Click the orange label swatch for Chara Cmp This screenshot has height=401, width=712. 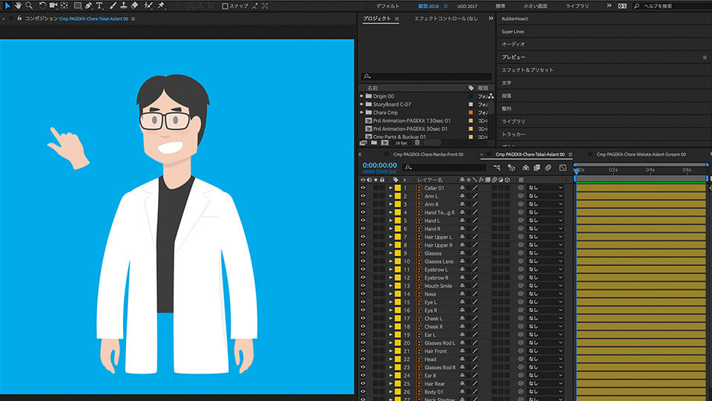(471, 113)
